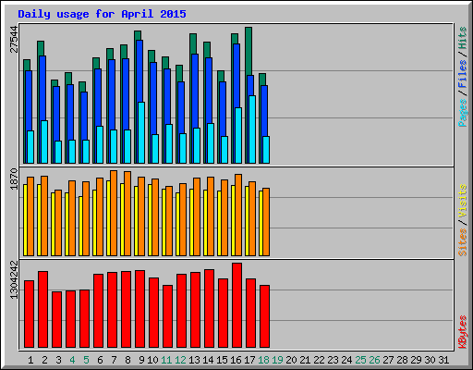Click the red KBytes bar for day 3
The height and width of the screenshot is (370, 473).
click(56, 319)
